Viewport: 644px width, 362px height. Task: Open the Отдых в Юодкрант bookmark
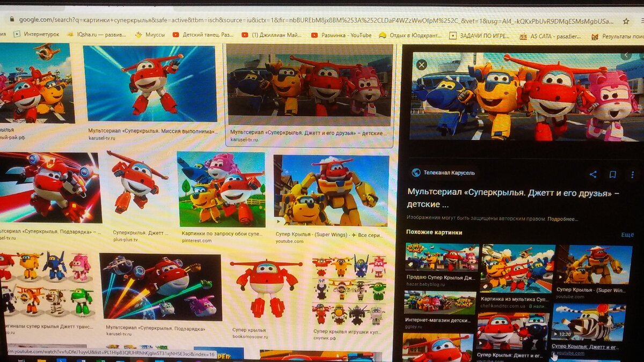coord(411,35)
